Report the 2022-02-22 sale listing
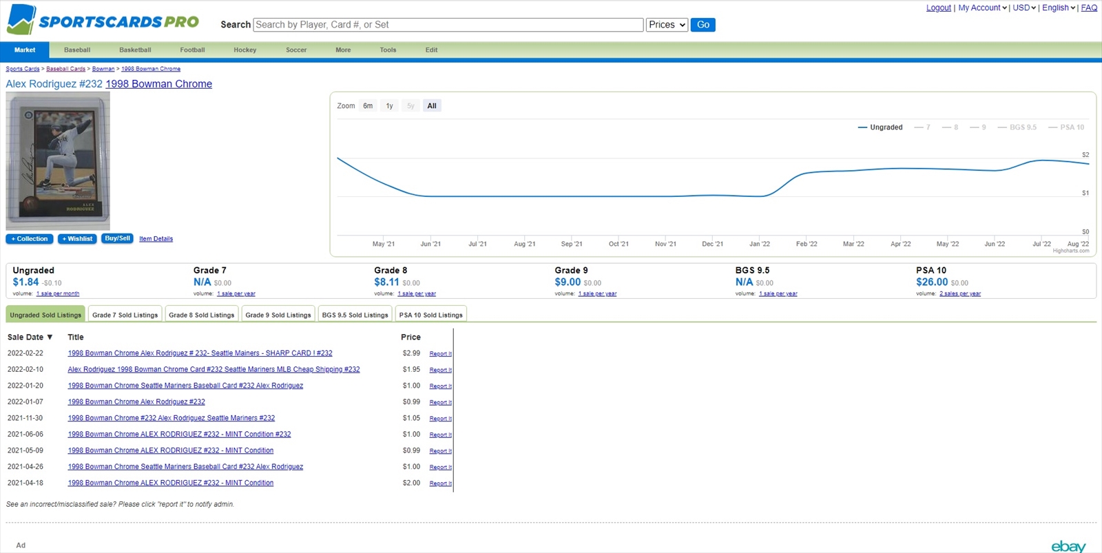The image size is (1102, 553). [440, 354]
